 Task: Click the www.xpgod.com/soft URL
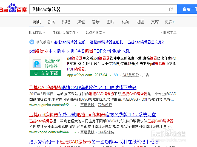tap(51, 132)
